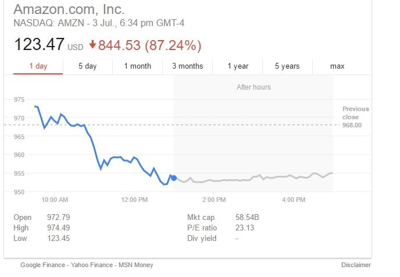400x277 pixels.
Task: Click the Amazon.com, Inc. title
Action: (69, 10)
